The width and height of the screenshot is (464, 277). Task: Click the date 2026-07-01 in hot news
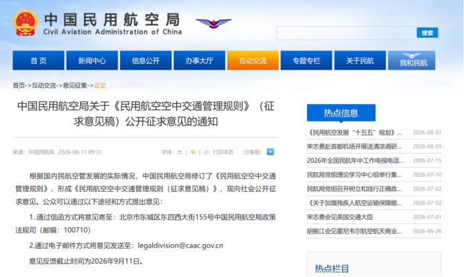pyautogui.click(x=427, y=217)
